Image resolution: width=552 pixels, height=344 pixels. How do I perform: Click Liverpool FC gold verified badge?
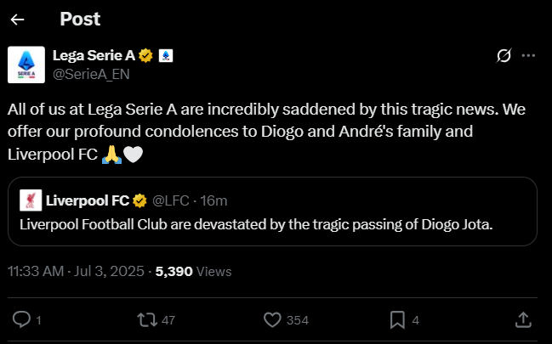tap(139, 200)
